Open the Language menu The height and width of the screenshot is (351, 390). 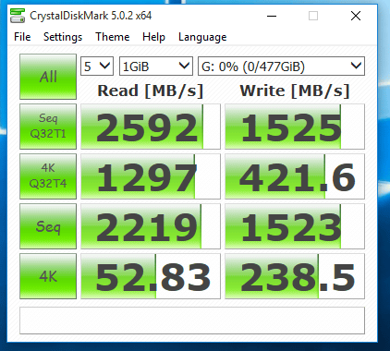coord(202,37)
